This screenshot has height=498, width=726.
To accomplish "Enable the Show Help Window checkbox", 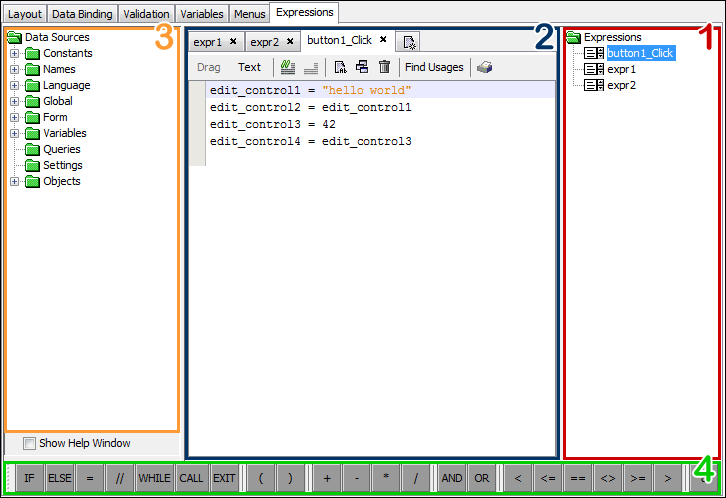I will pyautogui.click(x=29, y=443).
